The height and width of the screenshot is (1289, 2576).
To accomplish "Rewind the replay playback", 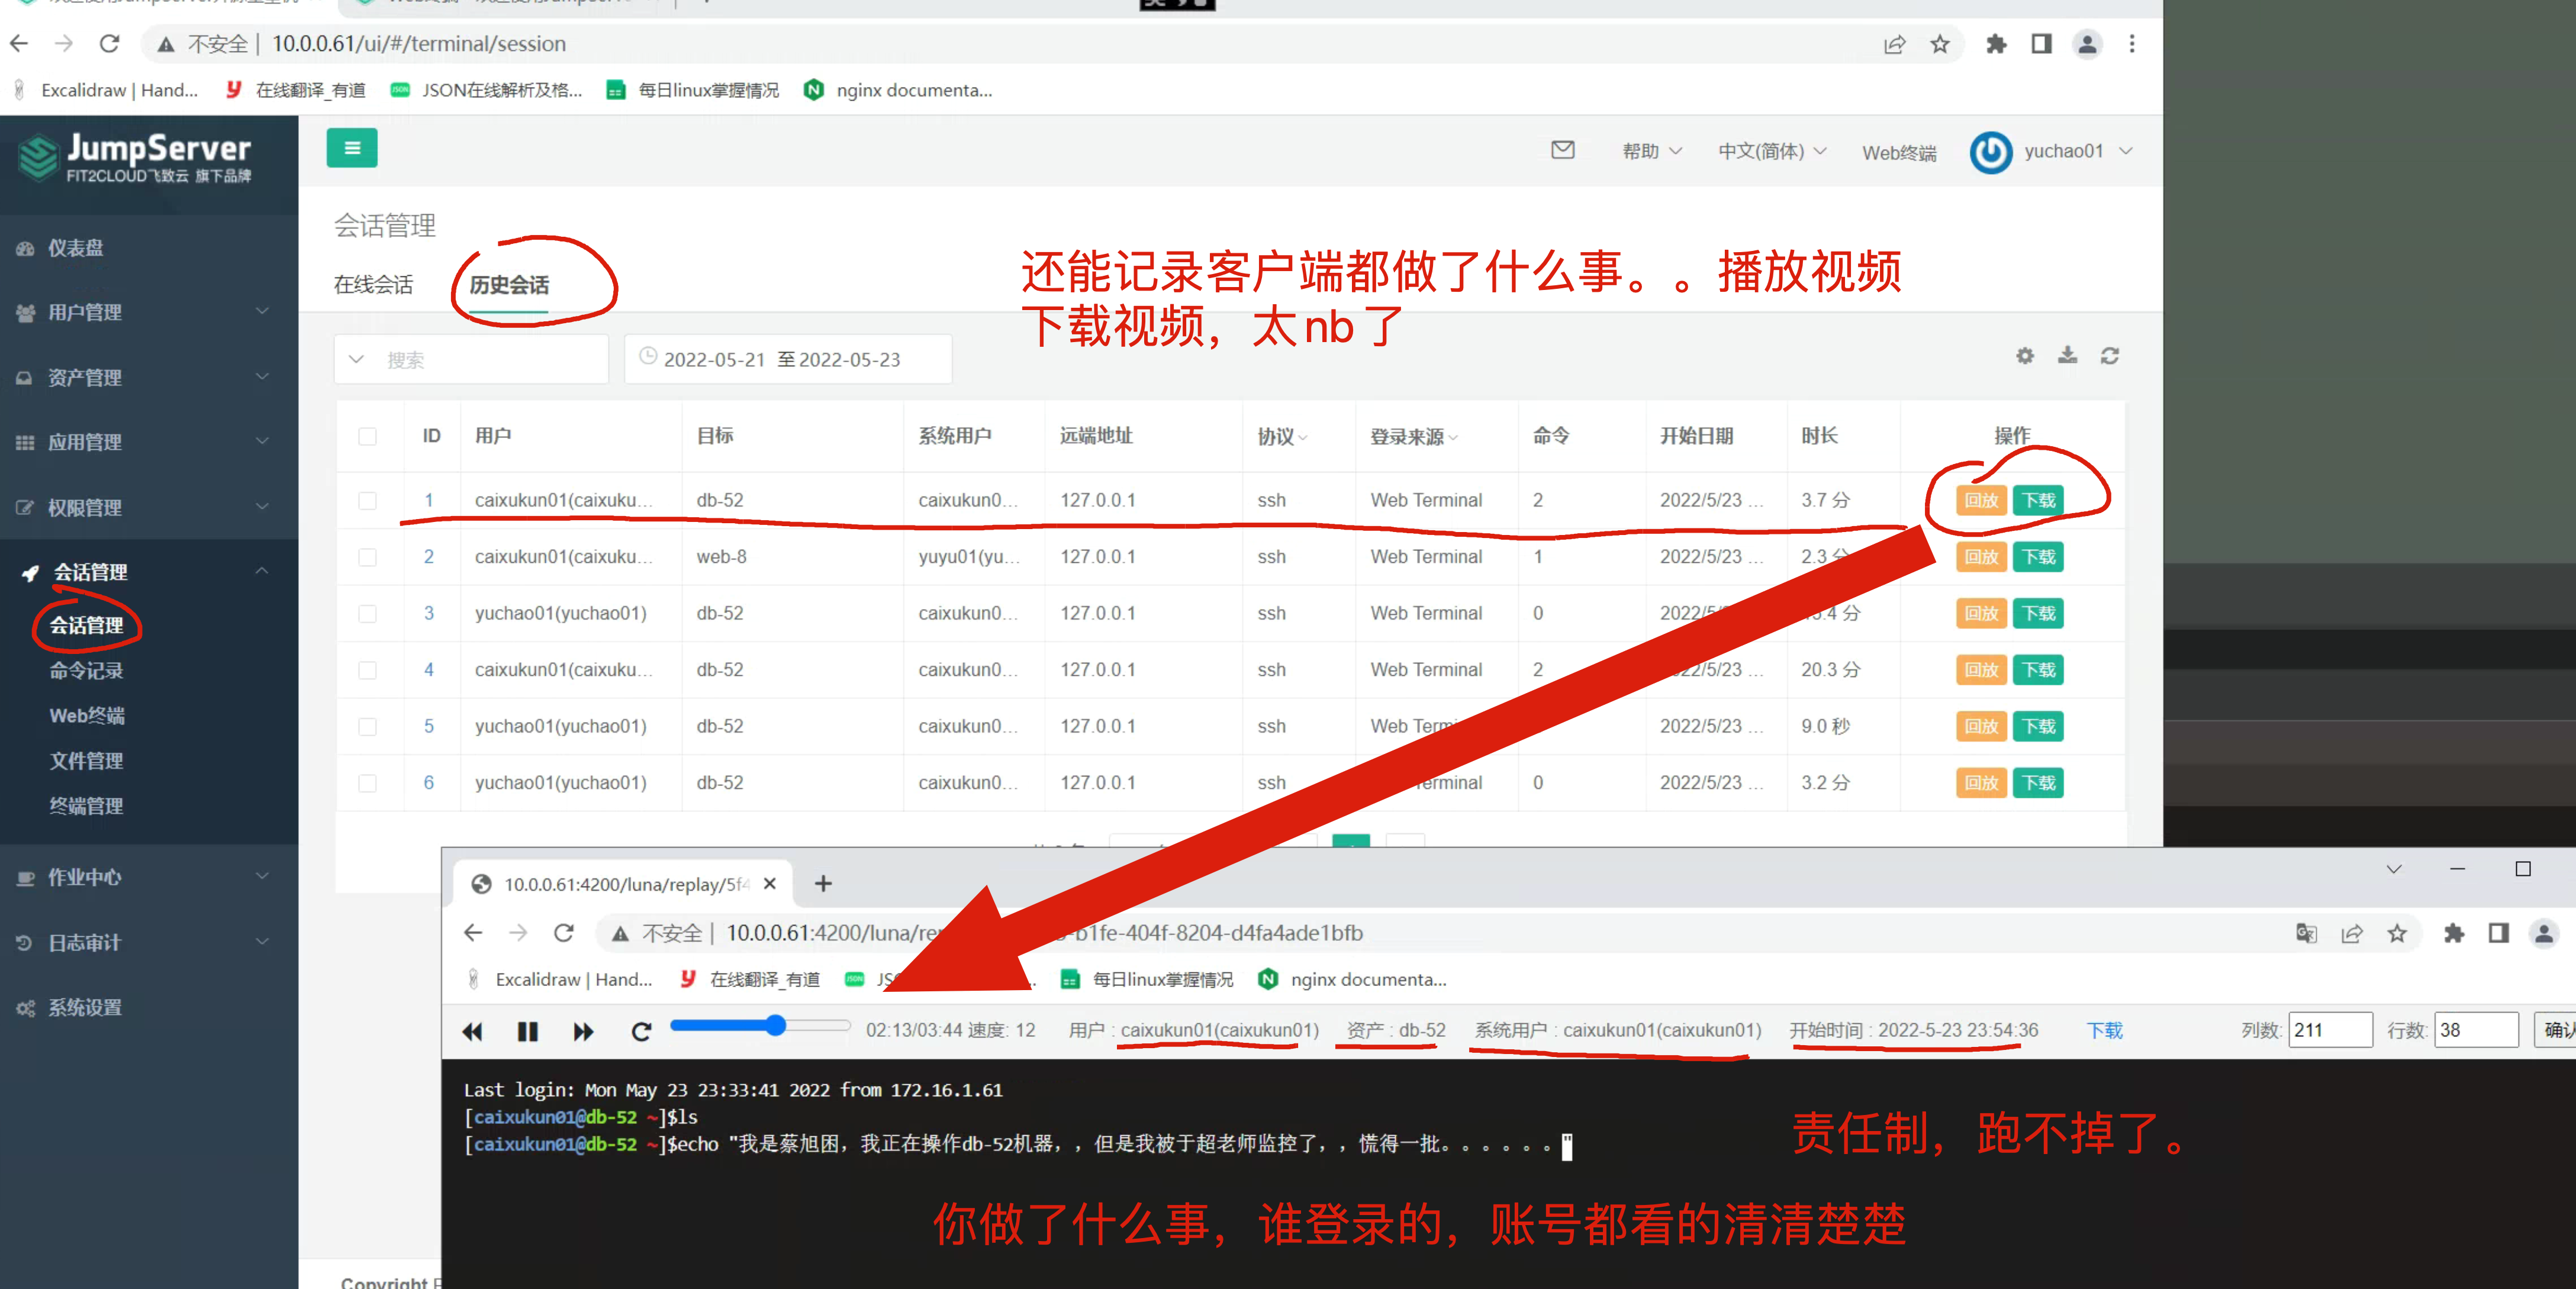I will pyautogui.click(x=472, y=1031).
